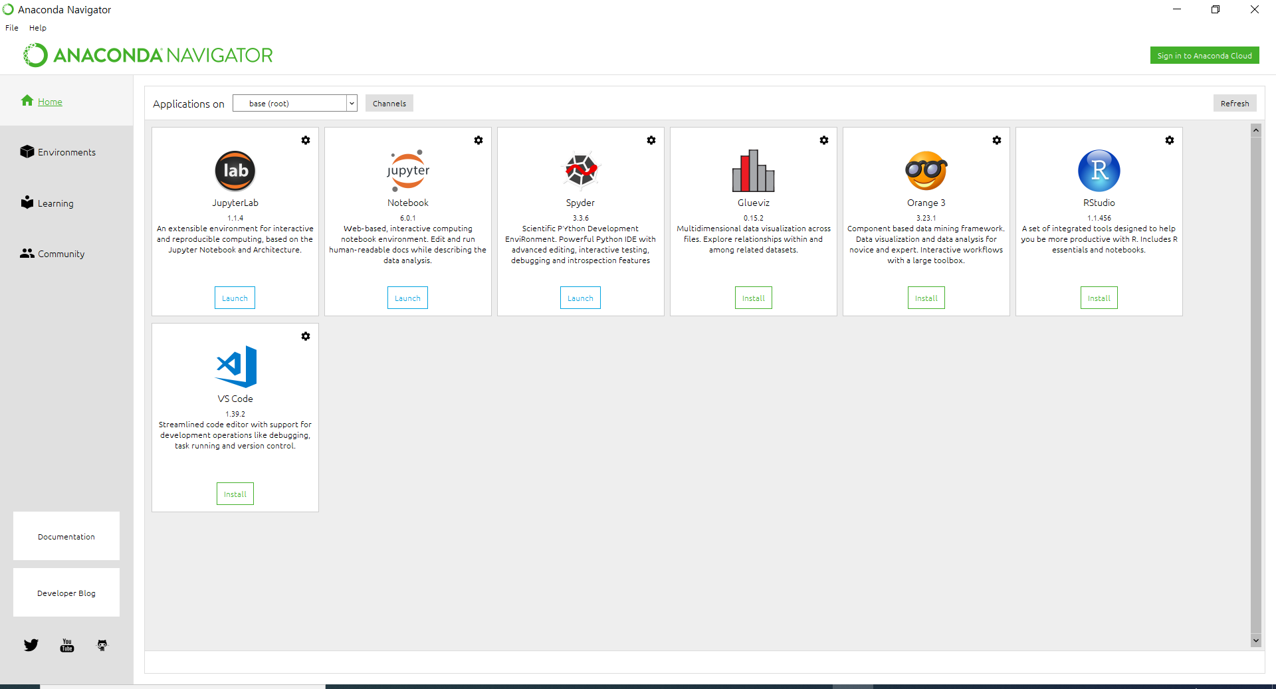Screen dimensions: 1276x689
Task: Click the Orange 3 glasses logo
Action: [x=926, y=171]
